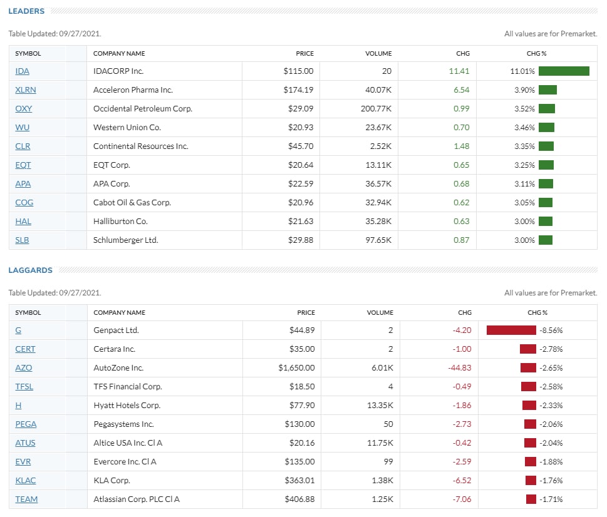
Task: Open the KLAC ticker link
Action: pos(26,480)
